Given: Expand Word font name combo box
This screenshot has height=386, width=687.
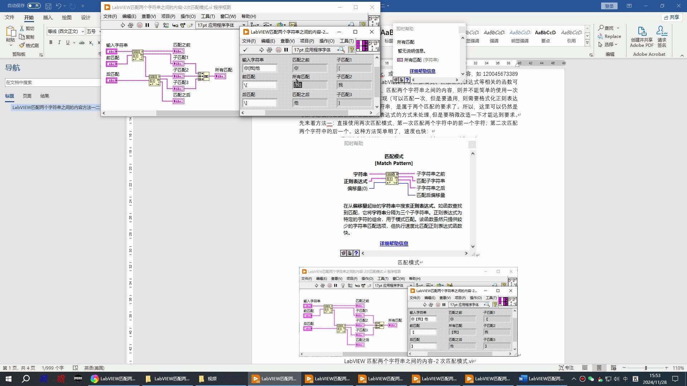Looking at the screenshot, I should pos(83,31).
